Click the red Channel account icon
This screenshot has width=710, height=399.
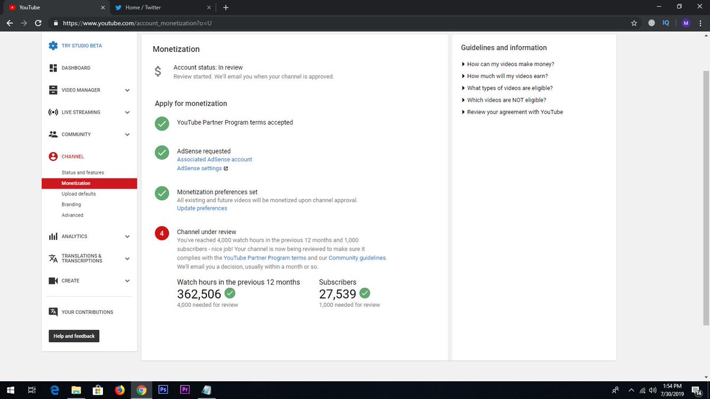(53, 157)
